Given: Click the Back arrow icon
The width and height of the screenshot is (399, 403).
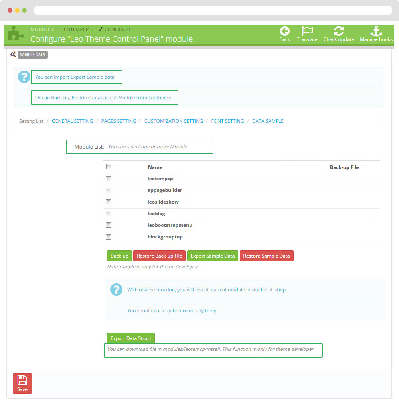Looking at the screenshot, I should tap(284, 31).
